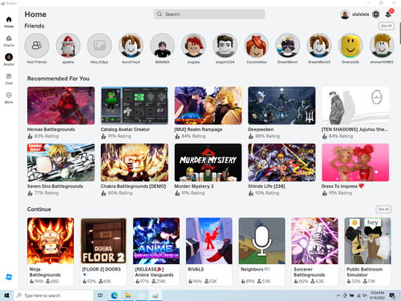Image resolution: width=401 pixels, height=301 pixels.
Task: Open [TEN SHADOWS] Jujutsu game thumbnail
Action: (x=355, y=105)
